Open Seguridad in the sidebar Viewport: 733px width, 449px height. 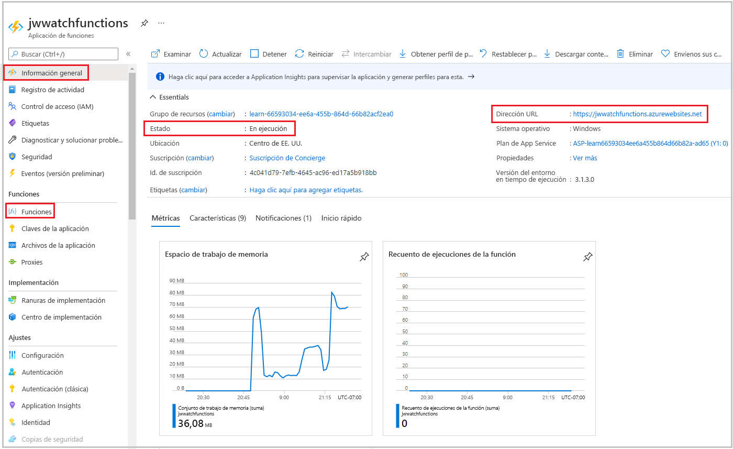pos(37,157)
